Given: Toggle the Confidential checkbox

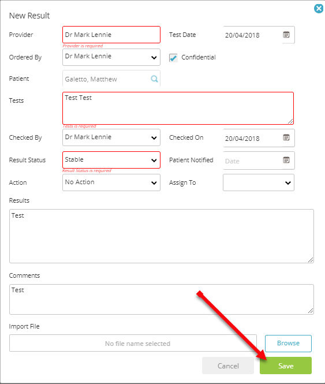Looking at the screenshot, I should point(173,58).
